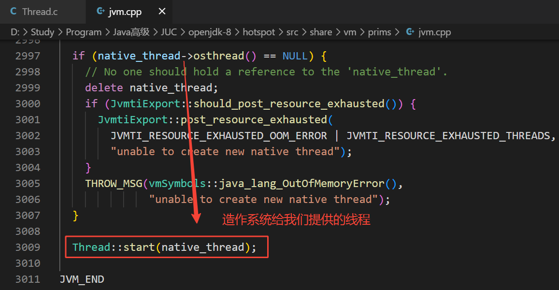Click java_lang_OutOfMemoryError on line 3005
The width and height of the screenshot is (559, 290).
coord(301,183)
